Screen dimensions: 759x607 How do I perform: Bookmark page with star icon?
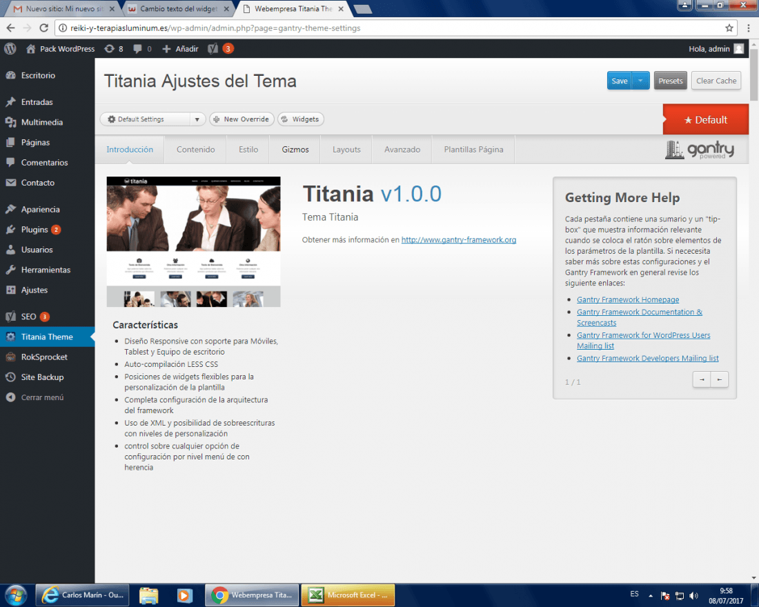point(729,28)
